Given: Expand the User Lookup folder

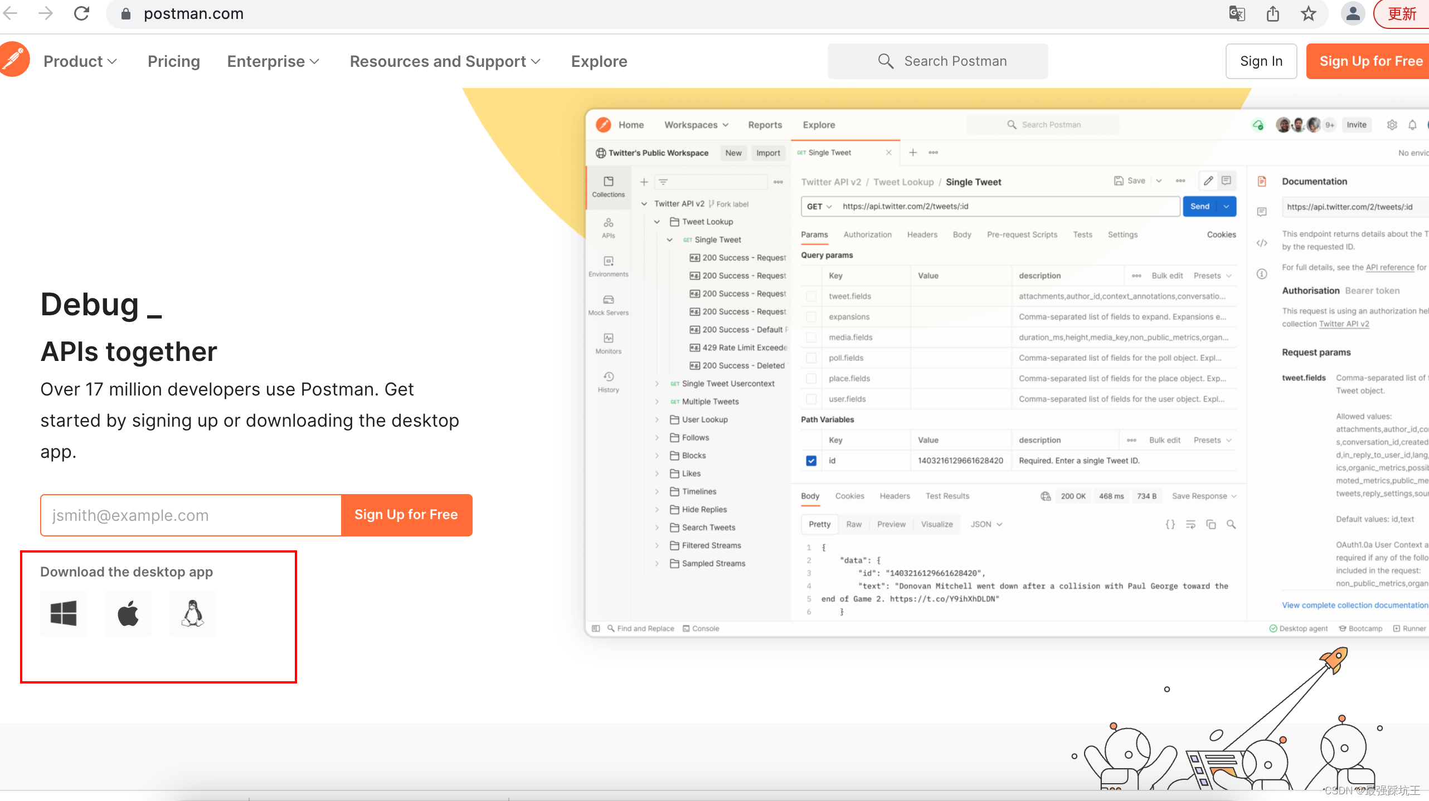Looking at the screenshot, I should click(x=657, y=419).
